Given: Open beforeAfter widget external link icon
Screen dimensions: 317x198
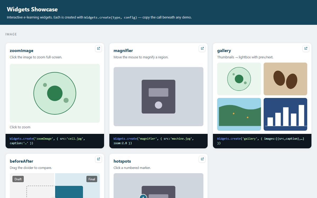Looking at the screenshot, I should pos(99,159).
